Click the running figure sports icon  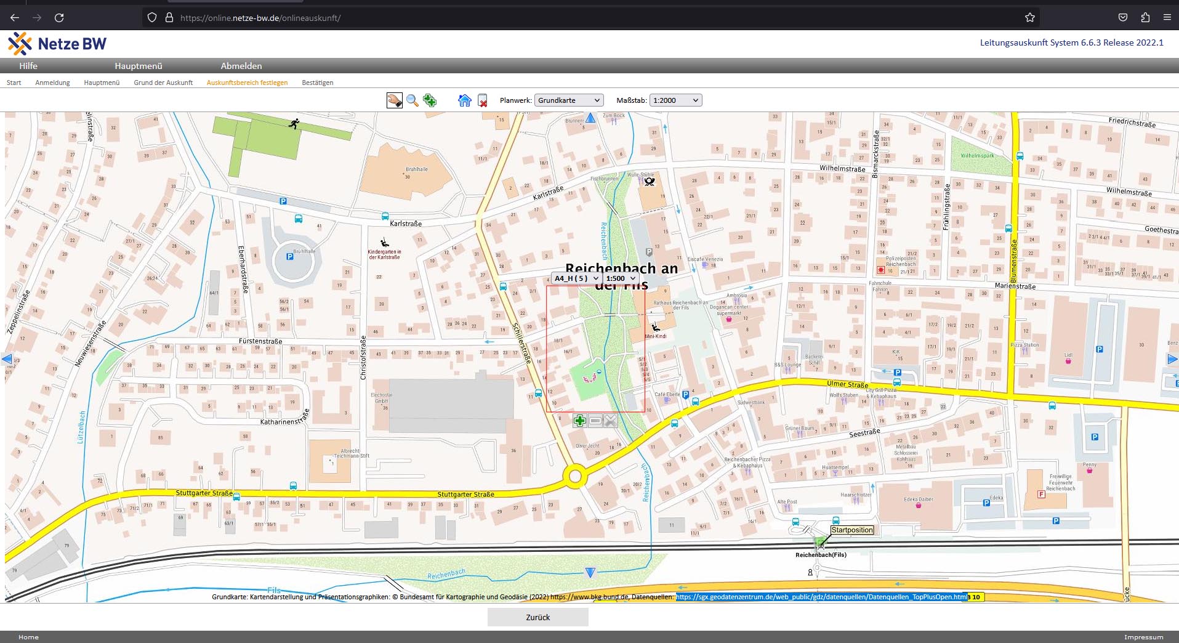pos(294,124)
